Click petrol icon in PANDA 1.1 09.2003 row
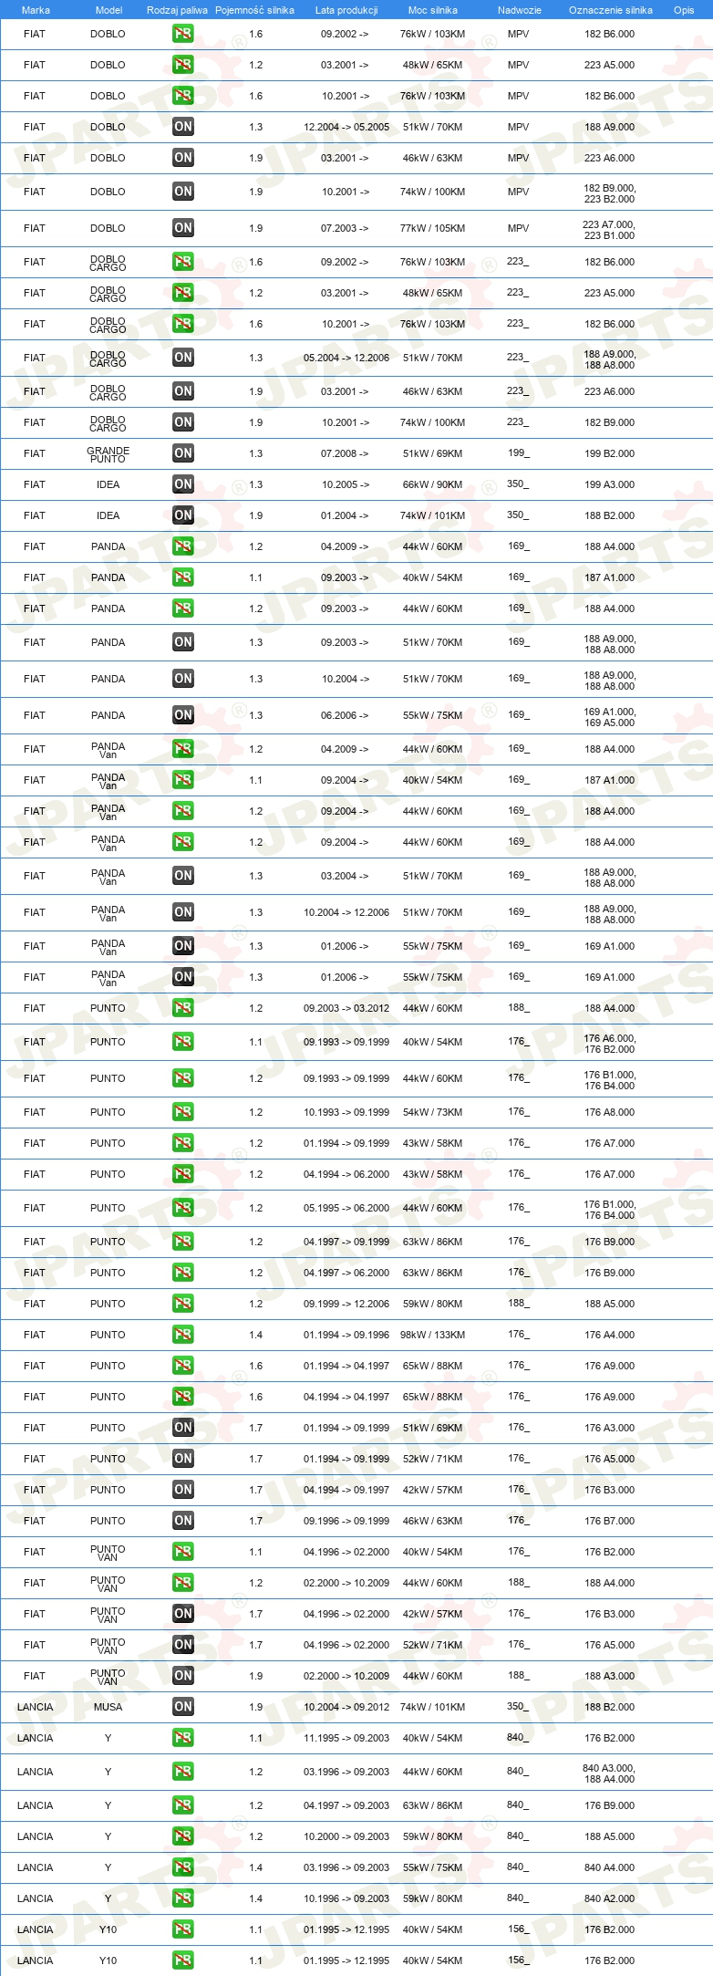713x1976 pixels. coord(182,577)
